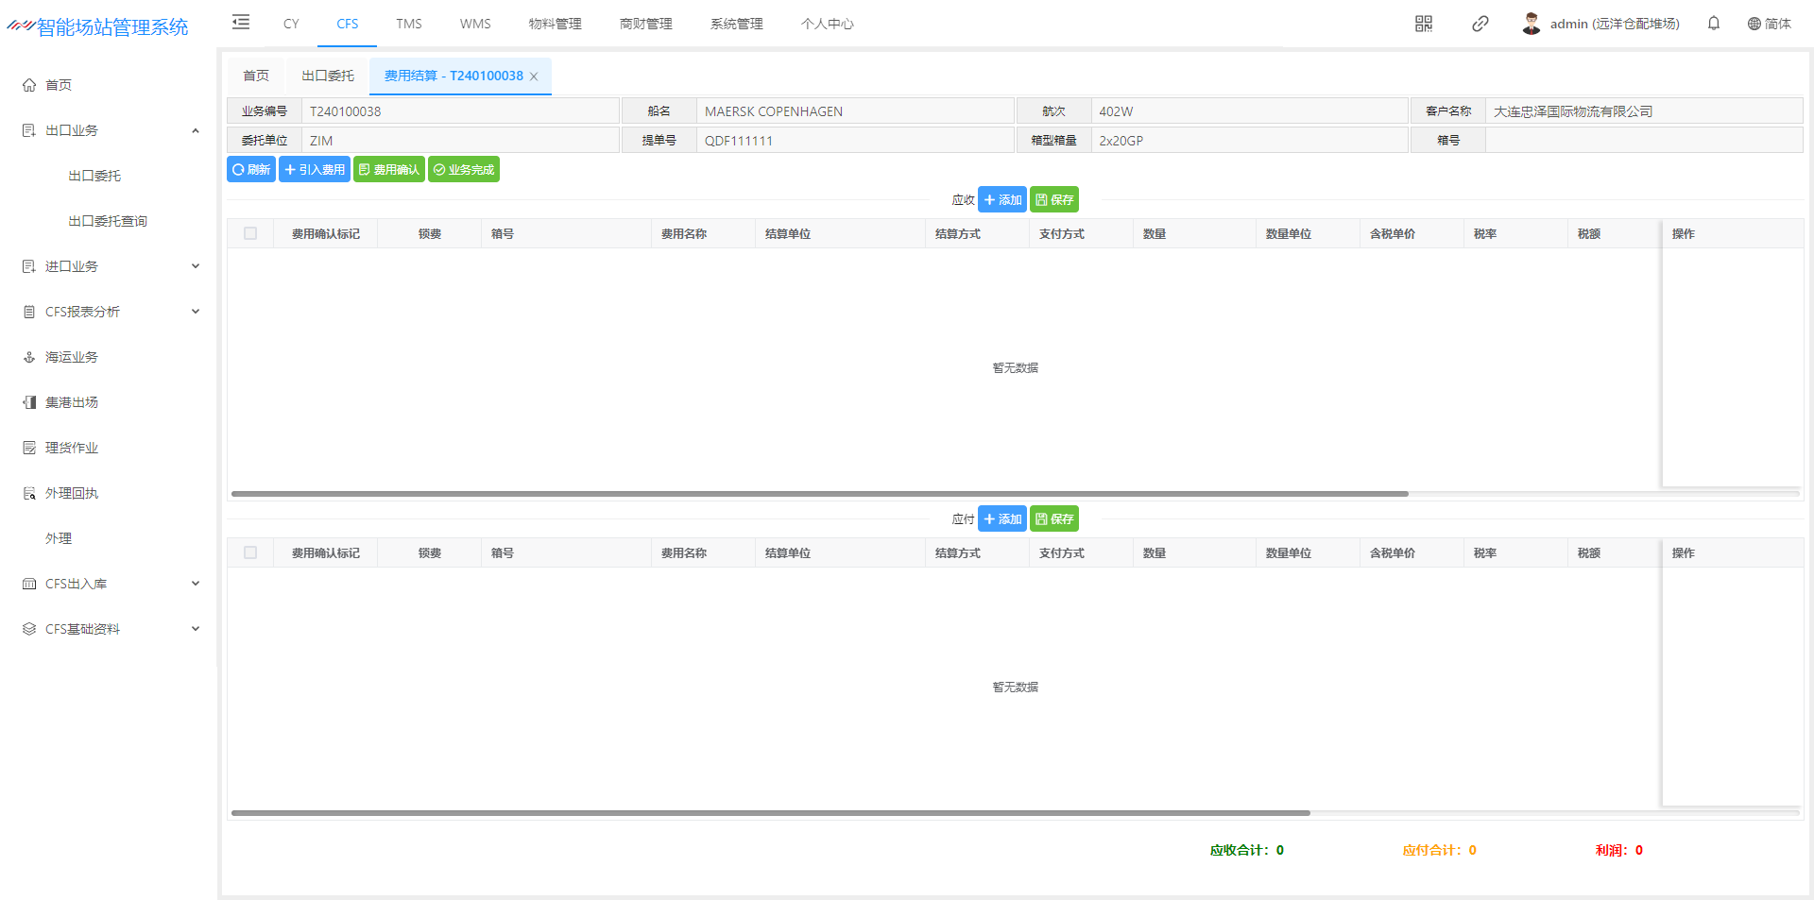Image resolution: width=1814 pixels, height=900 pixels.
Task: Click the 船名 field MAERSK COPENHAGEN
Action: pyautogui.click(x=854, y=111)
